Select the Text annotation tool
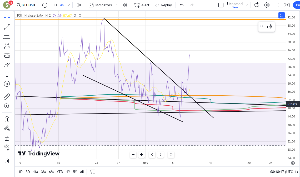The image size is (300, 177). click(7, 74)
